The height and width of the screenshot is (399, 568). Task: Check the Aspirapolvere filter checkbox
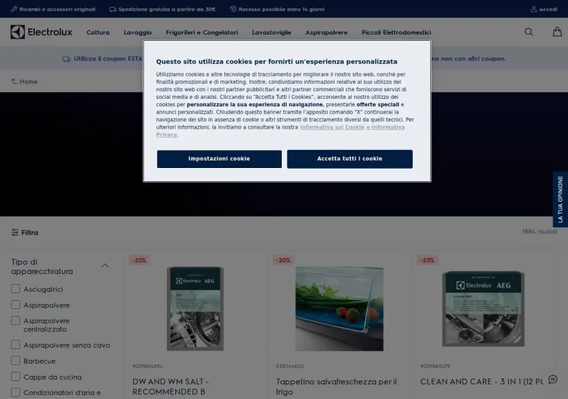click(x=15, y=304)
